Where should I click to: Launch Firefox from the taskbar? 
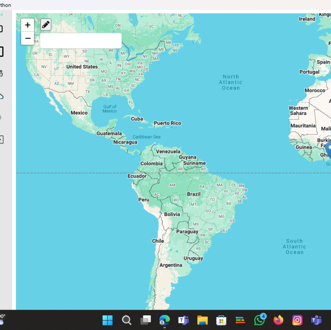pyautogui.click(x=278, y=320)
